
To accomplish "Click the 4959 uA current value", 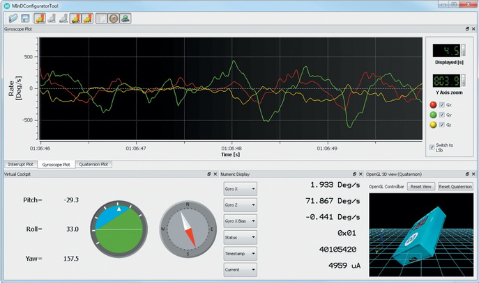I will point(344,266).
